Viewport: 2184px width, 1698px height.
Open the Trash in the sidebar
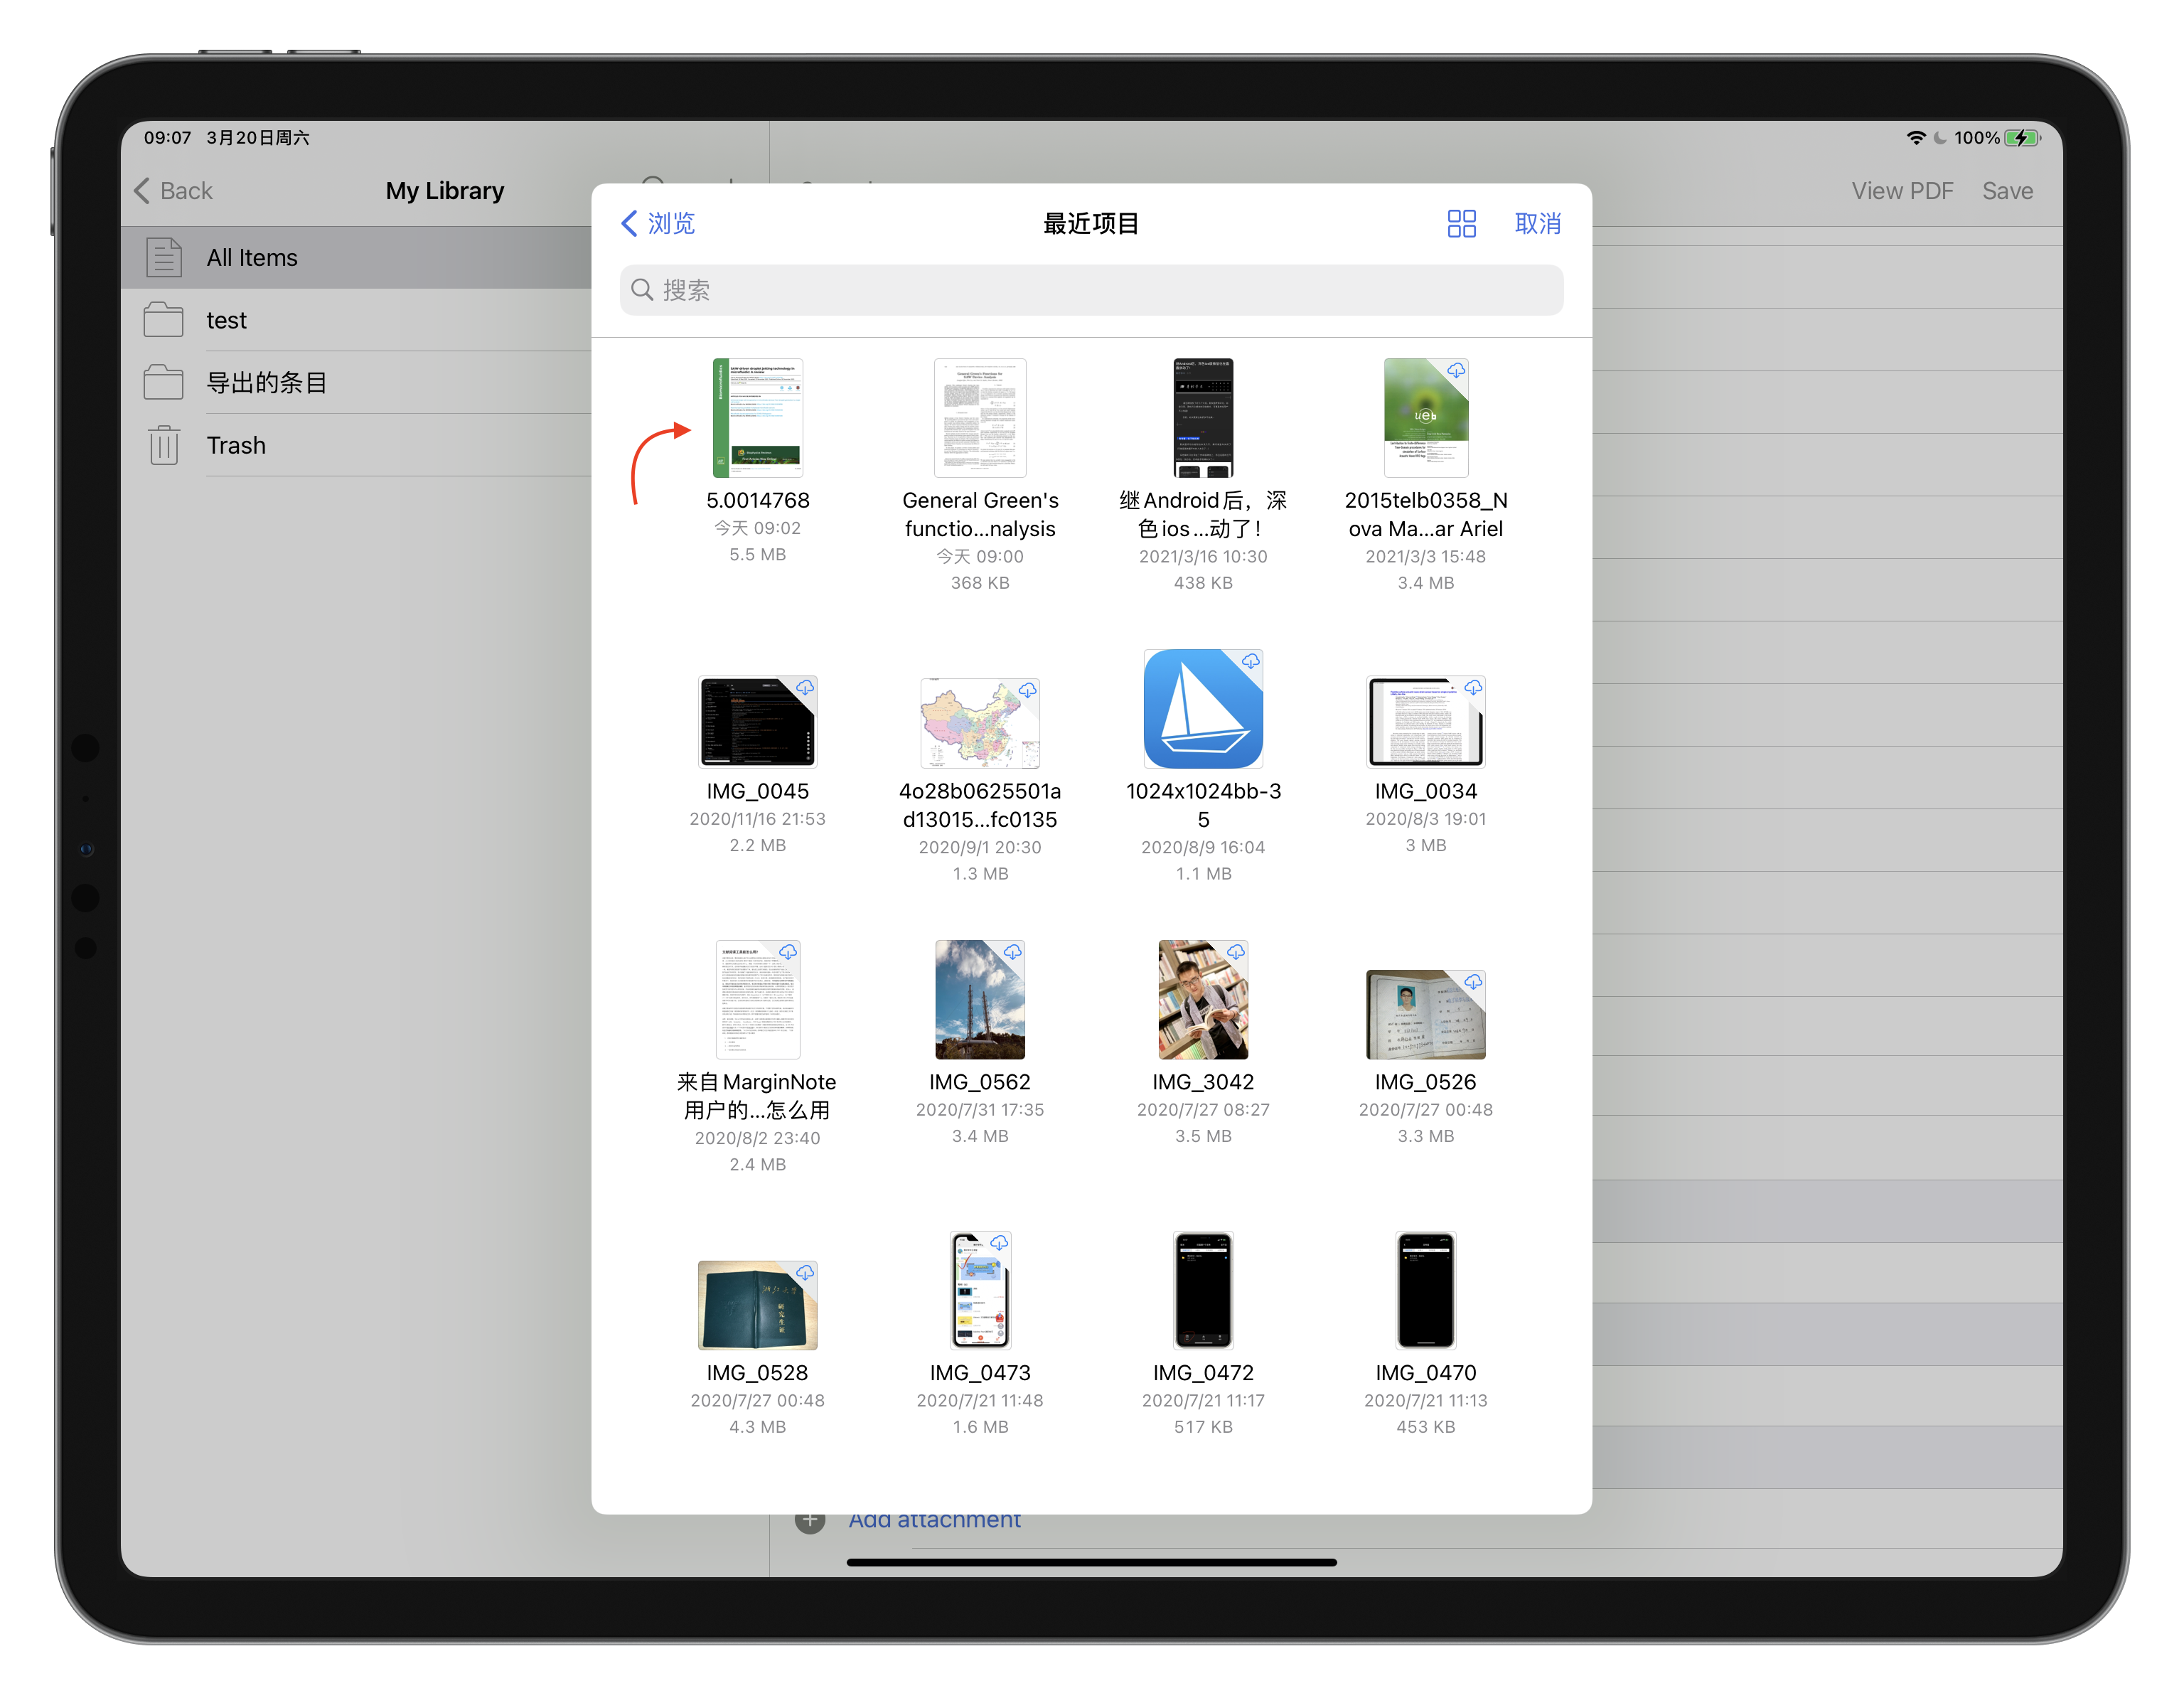[356, 445]
